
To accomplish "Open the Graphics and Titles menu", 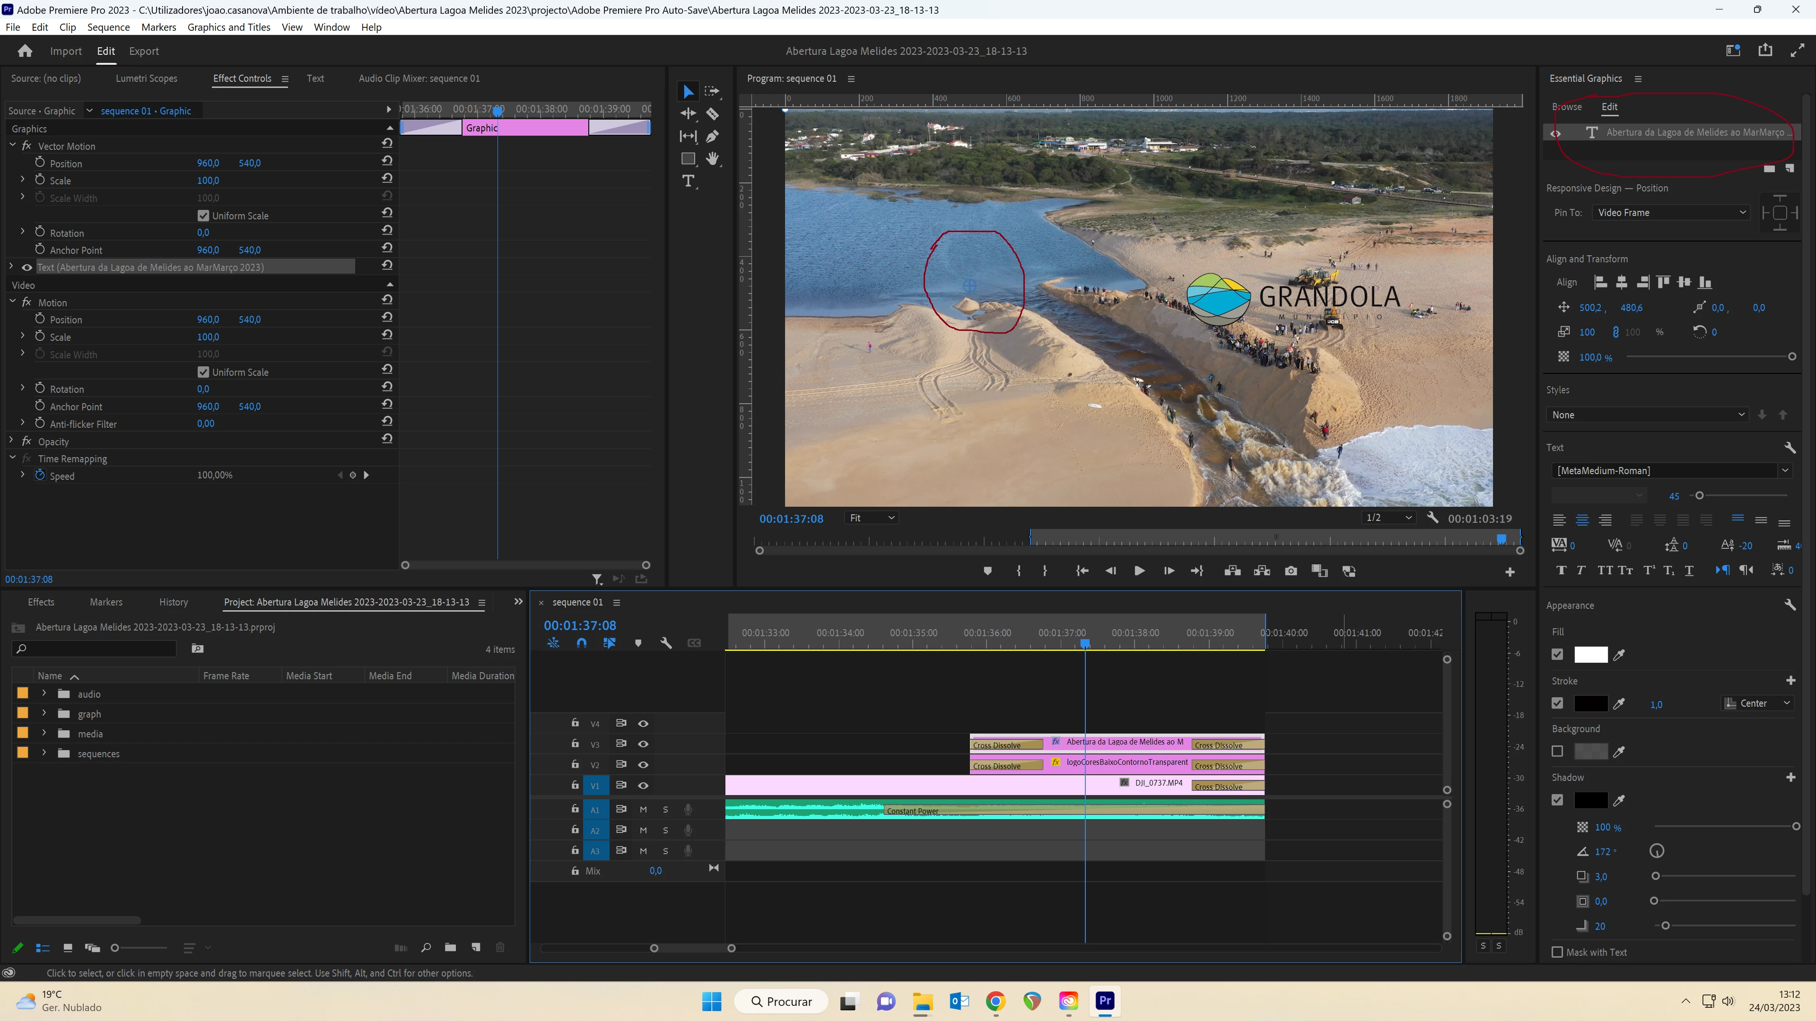I will click(228, 27).
